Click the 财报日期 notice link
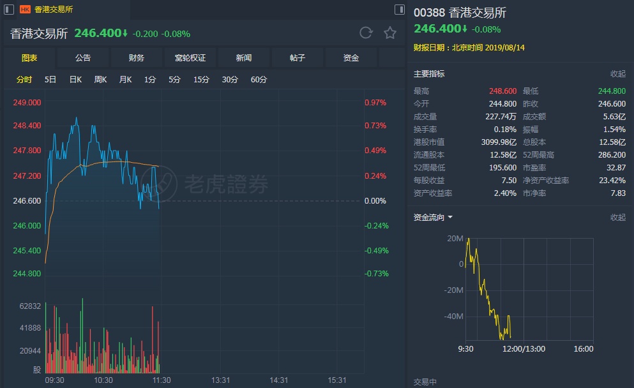This screenshot has height=388, width=634. tap(460, 47)
